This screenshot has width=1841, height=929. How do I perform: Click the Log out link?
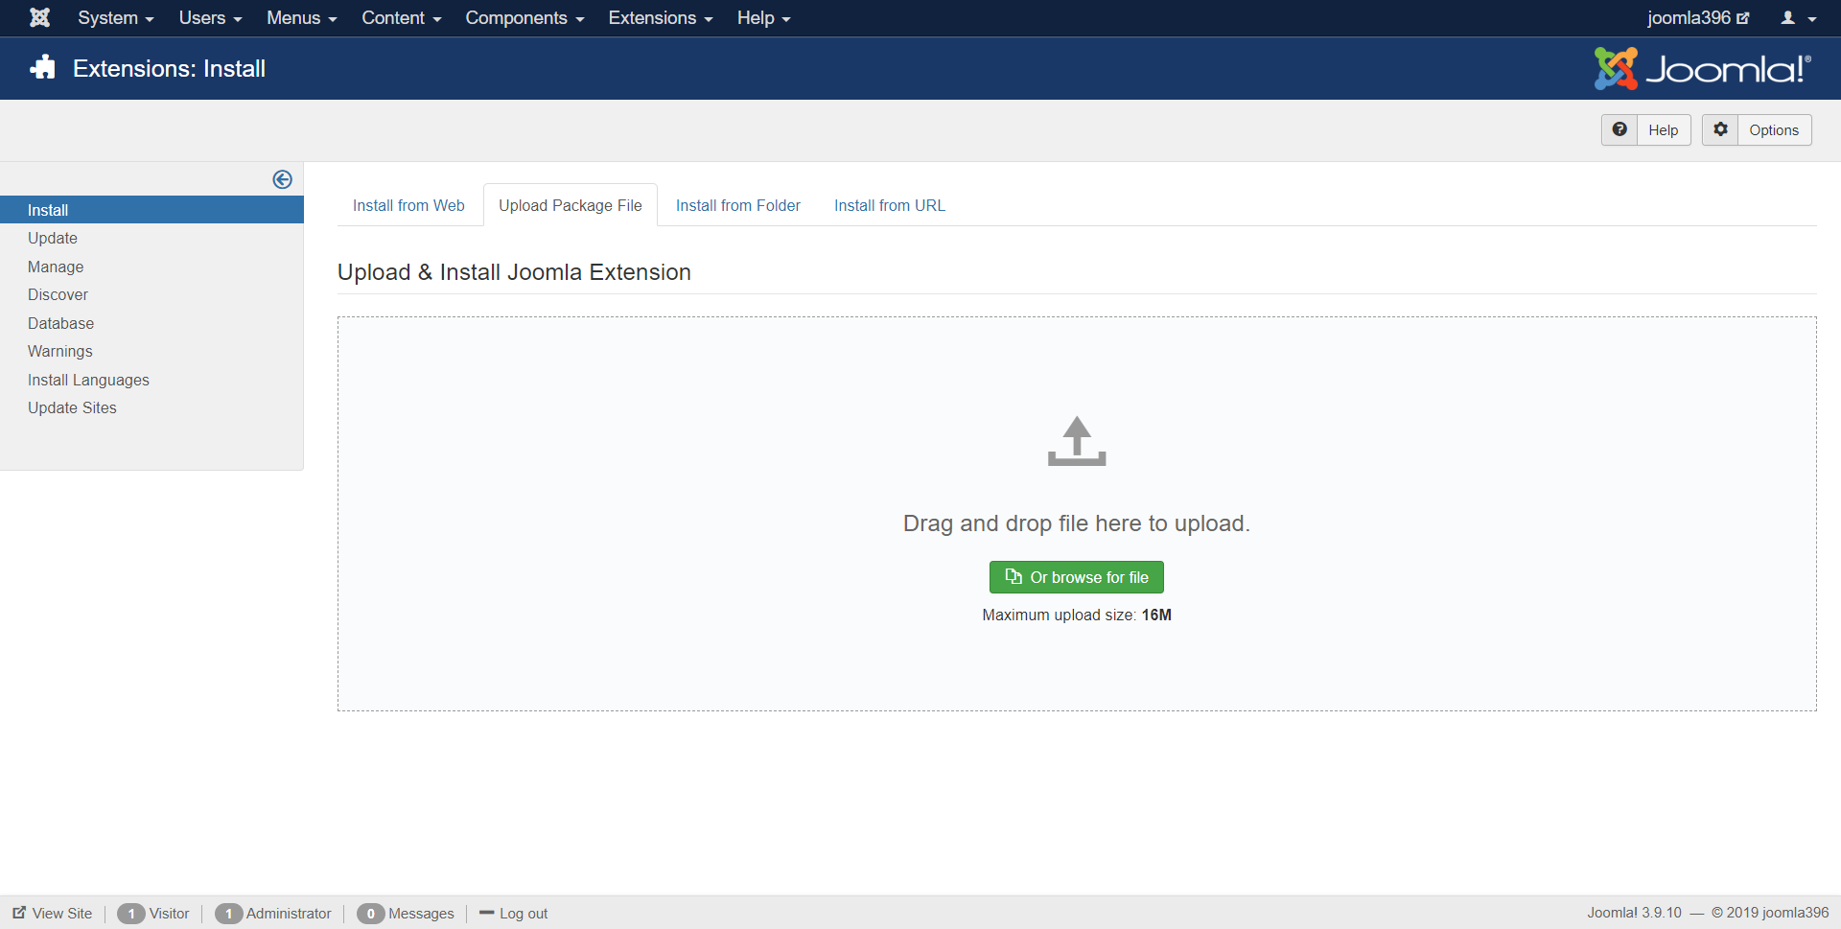click(x=523, y=914)
